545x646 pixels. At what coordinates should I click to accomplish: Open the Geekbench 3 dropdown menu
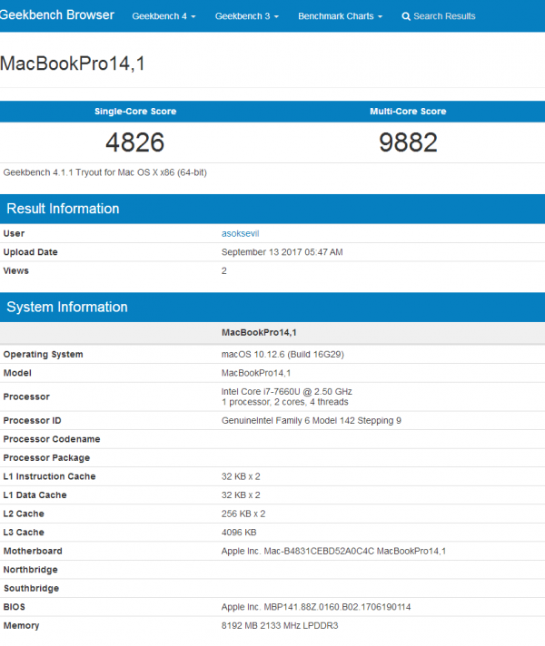click(247, 16)
